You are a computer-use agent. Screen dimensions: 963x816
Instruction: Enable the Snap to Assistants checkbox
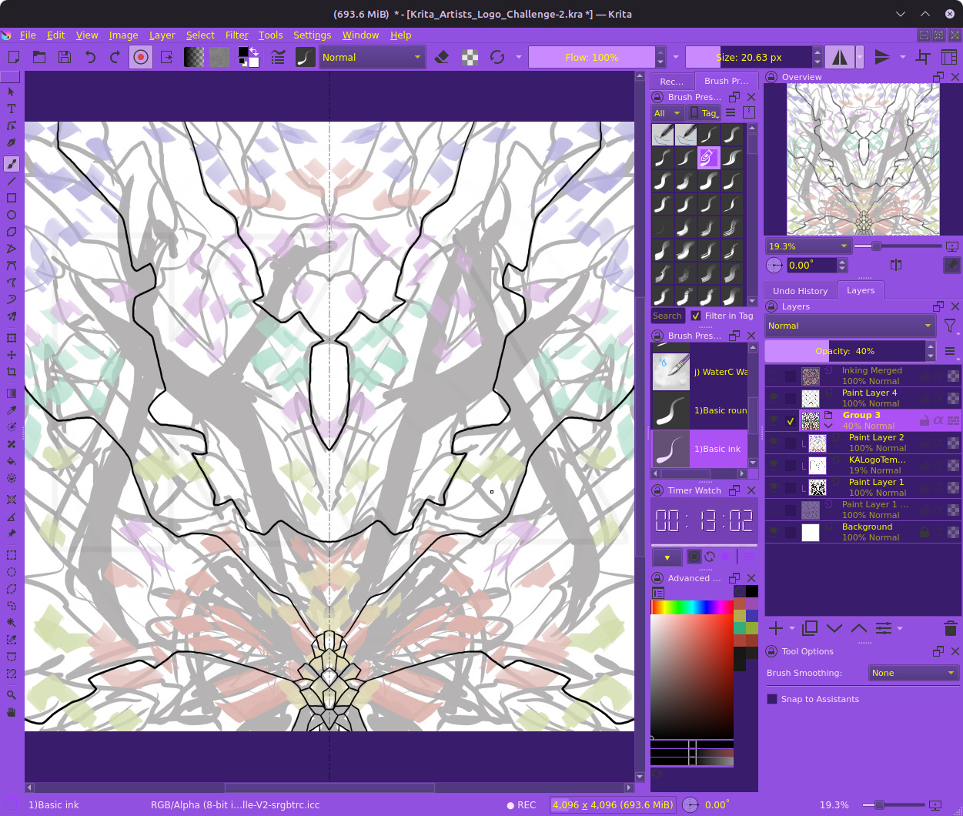(772, 699)
